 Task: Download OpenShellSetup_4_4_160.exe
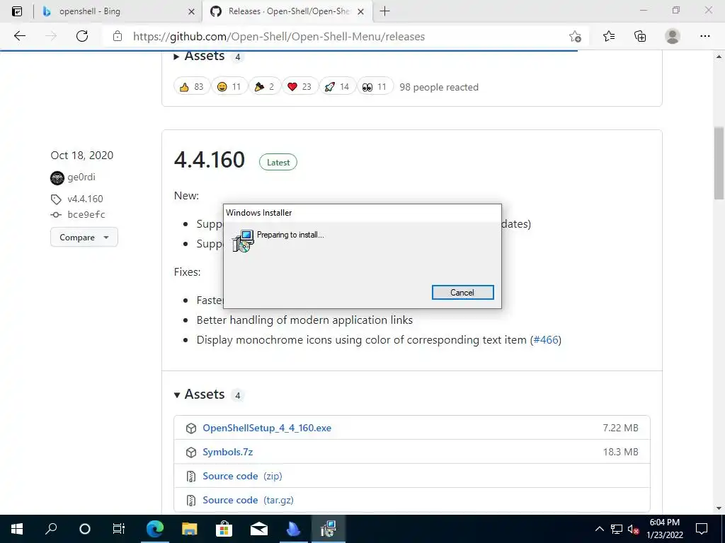coord(267,428)
